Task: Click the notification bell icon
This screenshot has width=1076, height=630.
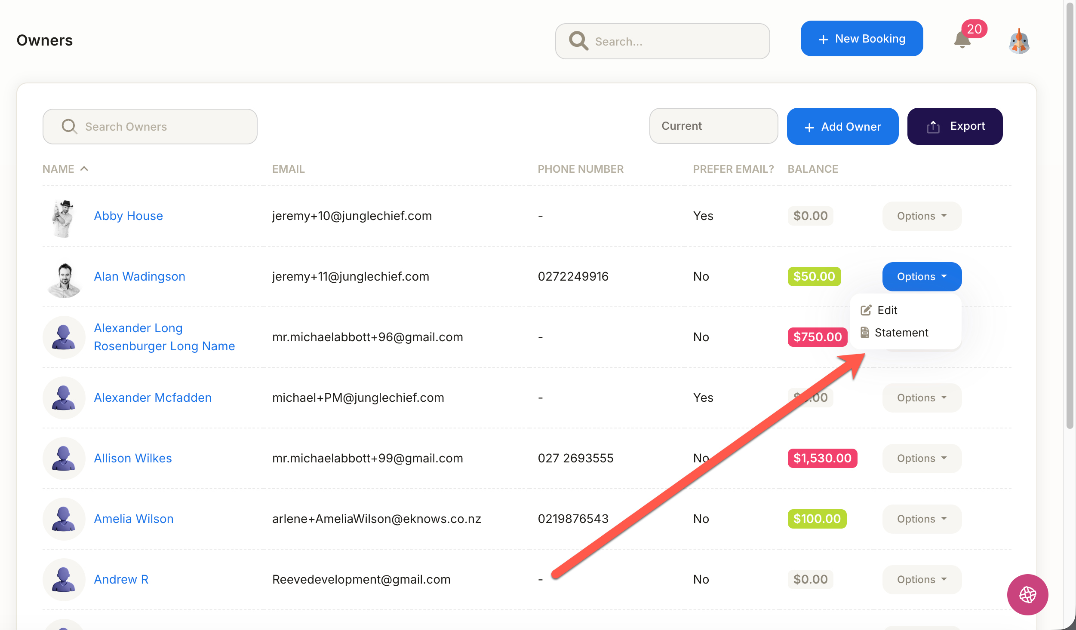Action: (x=962, y=40)
